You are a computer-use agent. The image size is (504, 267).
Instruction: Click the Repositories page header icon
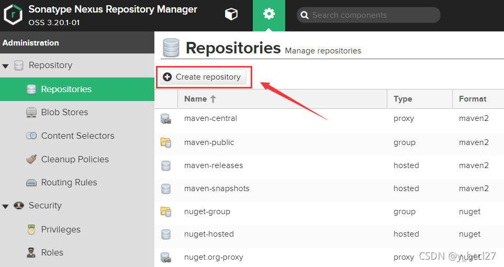(x=171, y=48)
